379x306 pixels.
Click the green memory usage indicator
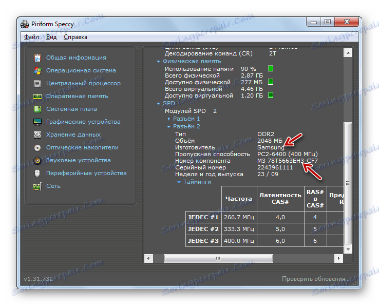(271, 69)
